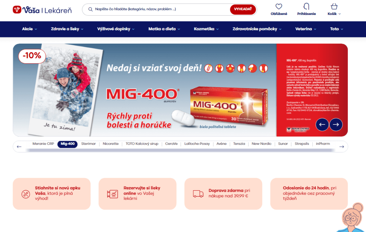Select the Meranie CRP tab

[43, 144]
